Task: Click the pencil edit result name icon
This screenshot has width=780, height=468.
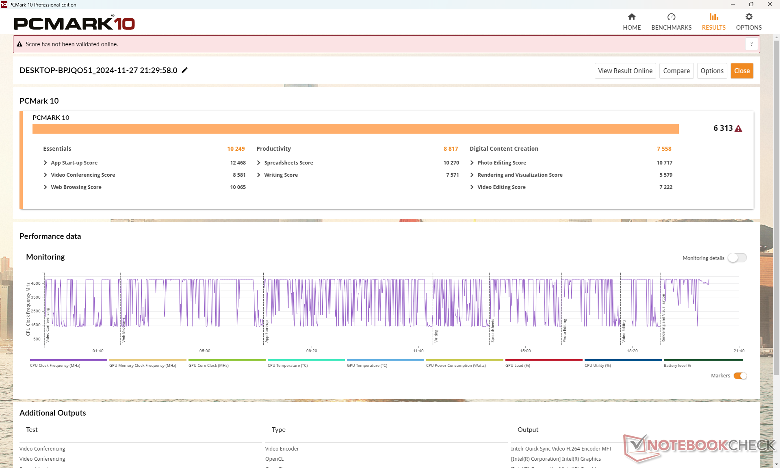Action: pyautogui.click(x=184, y=70)
